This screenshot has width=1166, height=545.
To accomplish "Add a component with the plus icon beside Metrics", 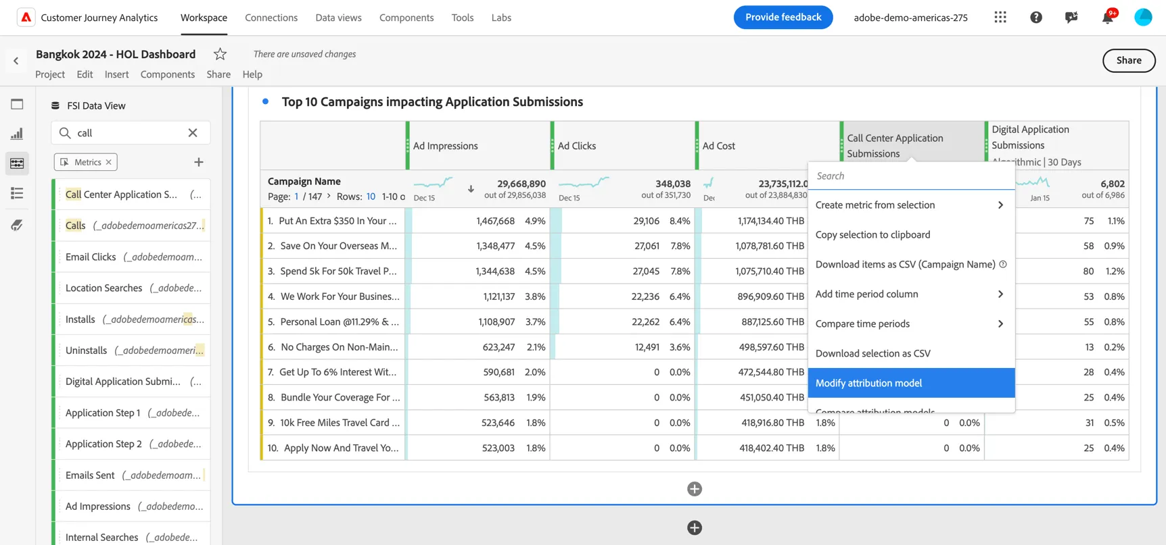I will pos(199,162).
